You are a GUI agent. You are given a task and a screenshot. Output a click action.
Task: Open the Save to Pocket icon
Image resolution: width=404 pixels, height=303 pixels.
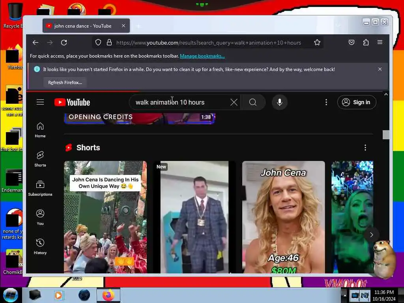pyautogui.click(x=352, y=43)
